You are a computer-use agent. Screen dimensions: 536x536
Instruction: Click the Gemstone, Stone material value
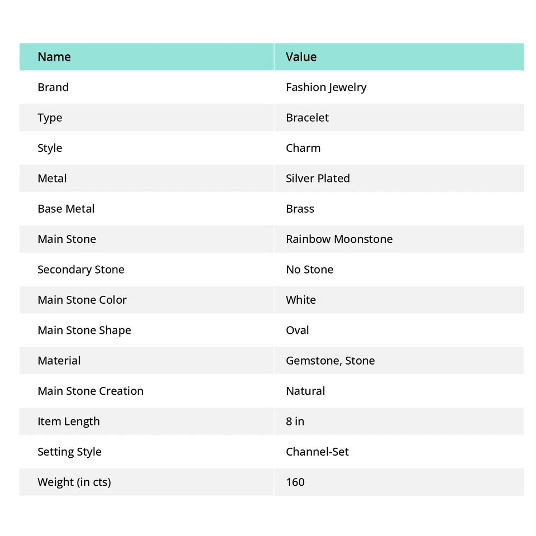click(330, 361)
